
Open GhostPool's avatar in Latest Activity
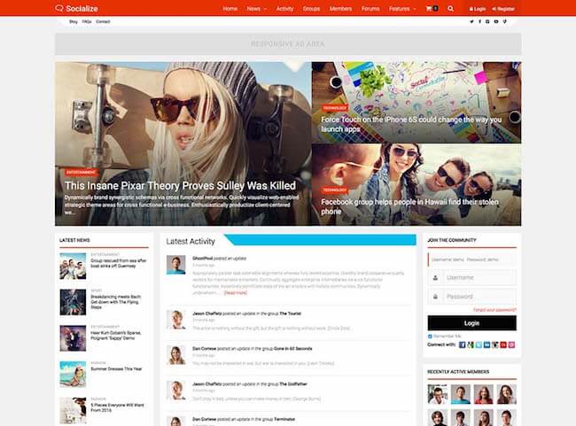click(x=176, y=265)
